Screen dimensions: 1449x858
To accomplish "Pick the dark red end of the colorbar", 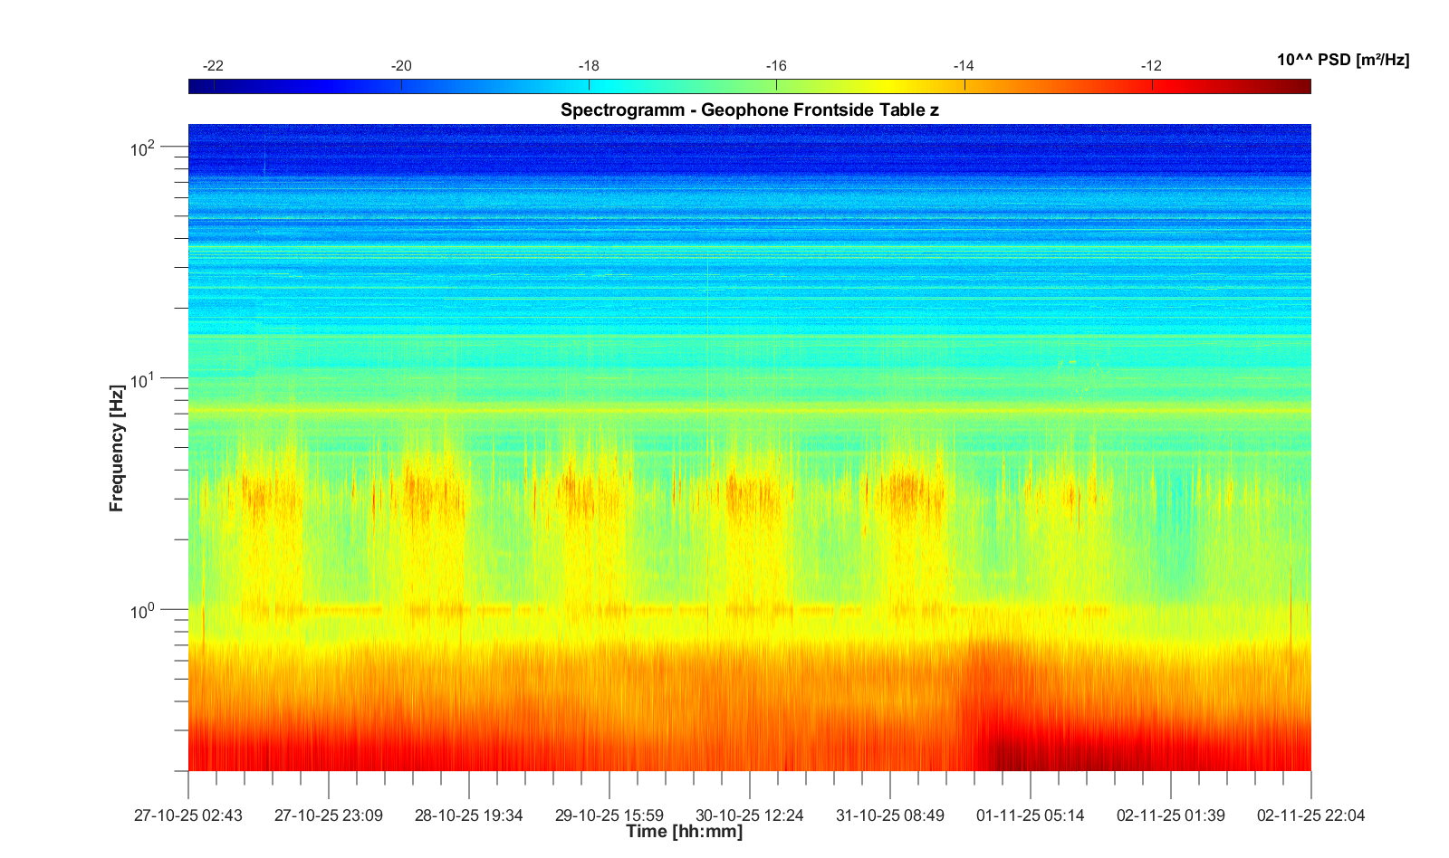I will coord(1301,86).
